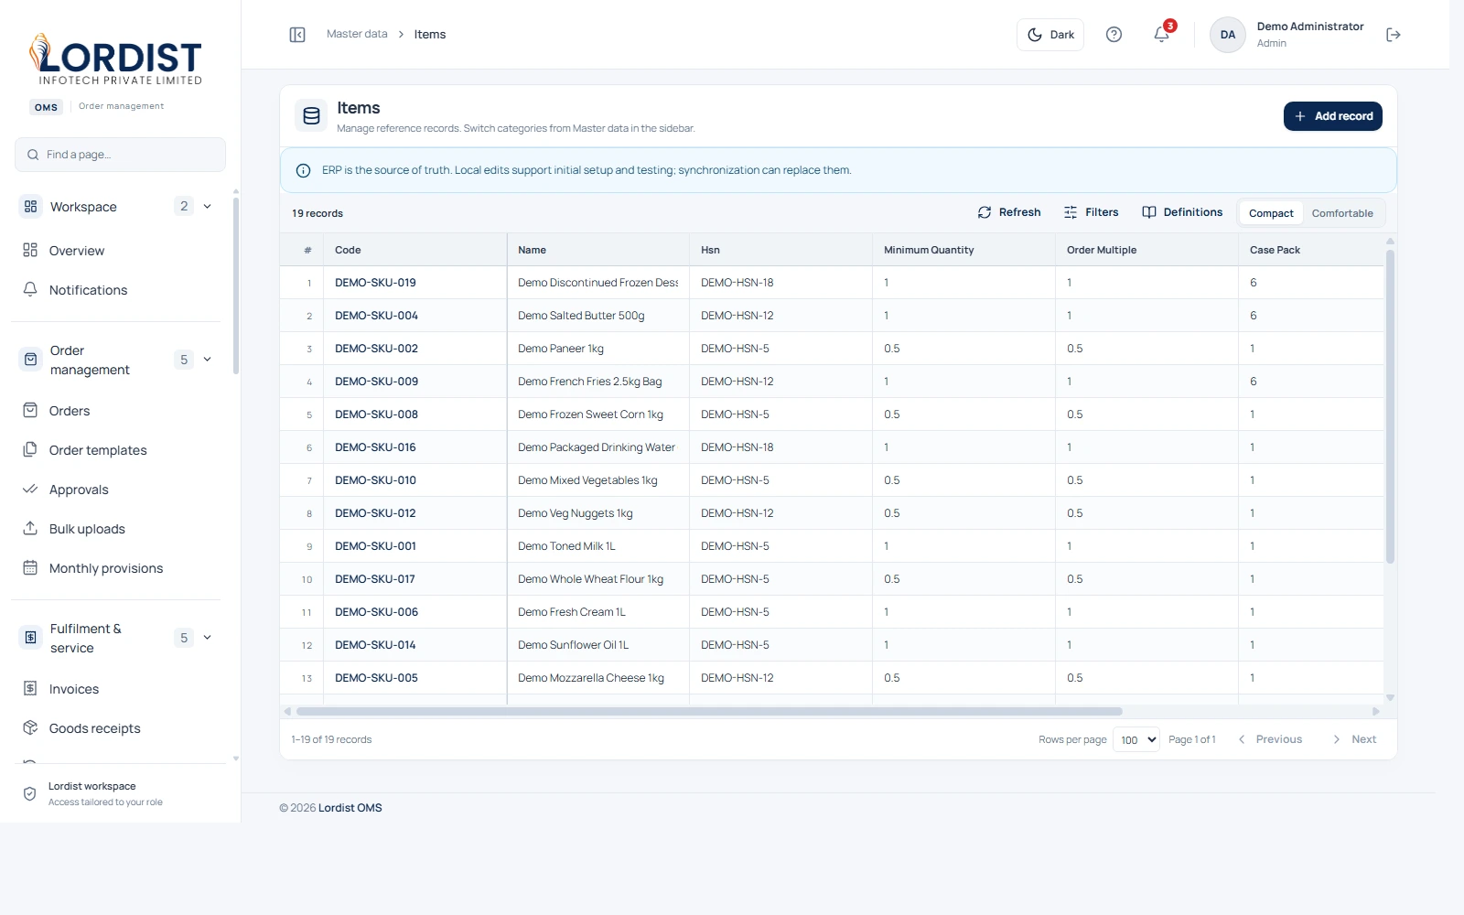Viewport: 1464px width, 915px height.
Task: Click the Add record button
Action: tap(1333, 116)
